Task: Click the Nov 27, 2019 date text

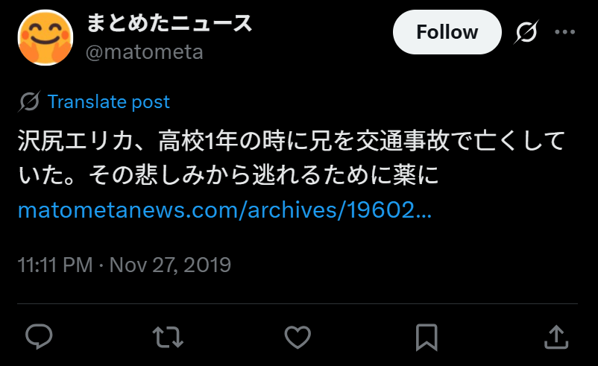Action: coord(170,265)
